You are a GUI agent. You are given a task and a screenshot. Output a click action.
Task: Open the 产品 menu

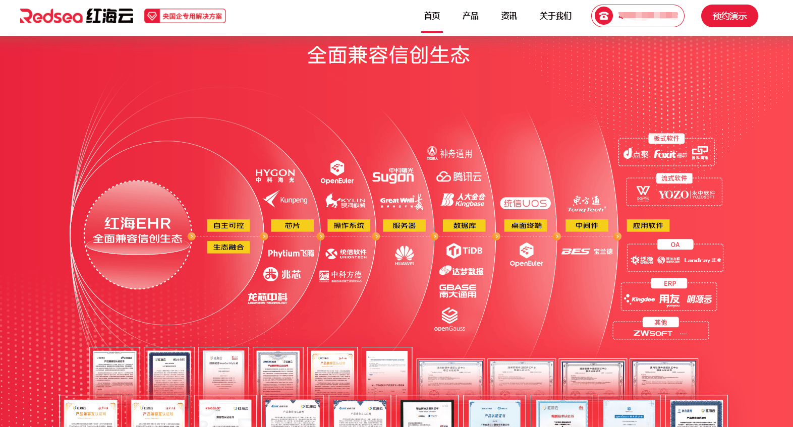pyautogui.click(x=470, y=16)
